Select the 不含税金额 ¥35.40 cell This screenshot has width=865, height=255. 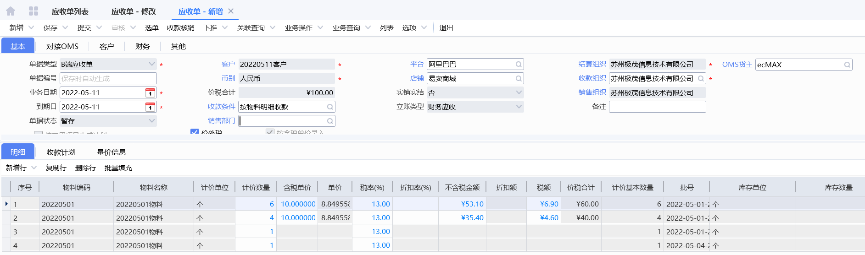point(462,217)
